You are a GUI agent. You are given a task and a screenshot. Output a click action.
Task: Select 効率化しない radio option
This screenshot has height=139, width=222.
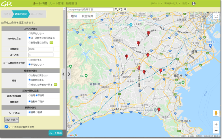pyautogui.click(x=30, y=34)
